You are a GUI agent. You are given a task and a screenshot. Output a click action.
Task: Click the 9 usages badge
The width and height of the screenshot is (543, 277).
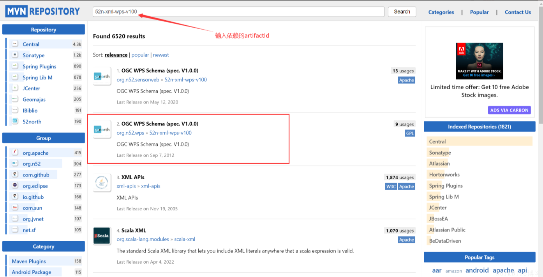click(405, 124)
